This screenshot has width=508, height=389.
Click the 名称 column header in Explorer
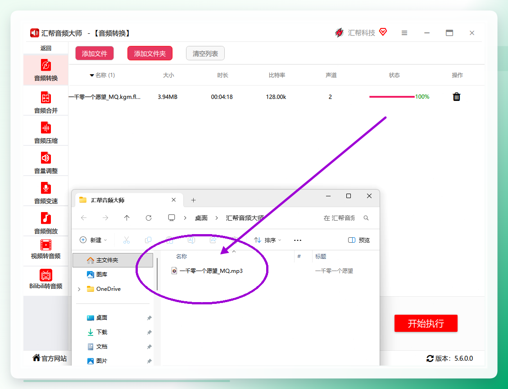[181, 256]
